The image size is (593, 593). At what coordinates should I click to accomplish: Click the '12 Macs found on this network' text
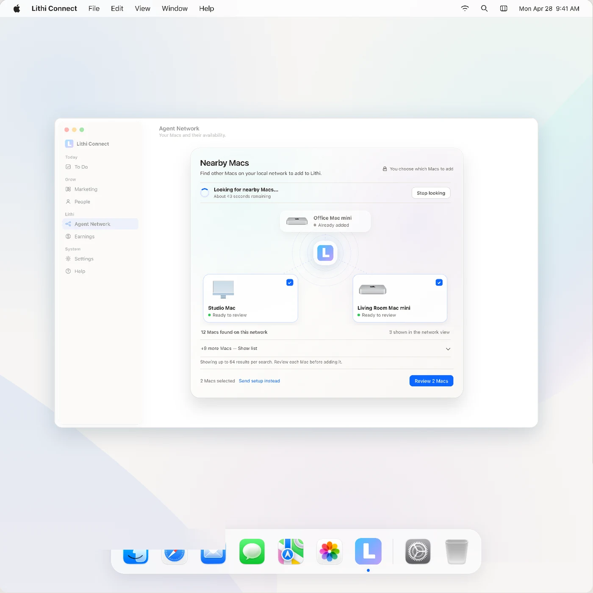coord(234,332)
